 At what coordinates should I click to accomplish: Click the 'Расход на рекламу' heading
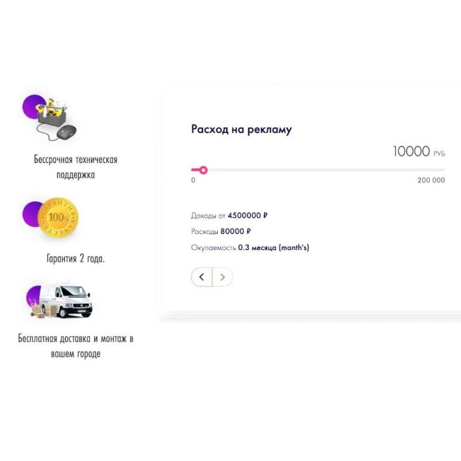click(x=241, y=130)
